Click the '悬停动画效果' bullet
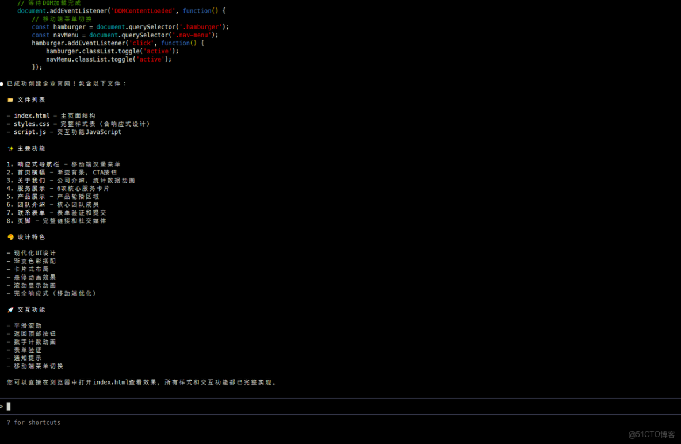The width and height of the screenshot is (681, 444). (31, 278)
